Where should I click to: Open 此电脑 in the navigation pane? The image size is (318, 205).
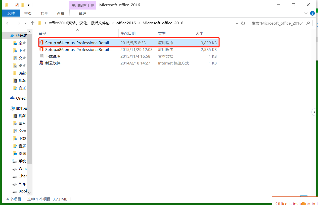click(18, 108)
